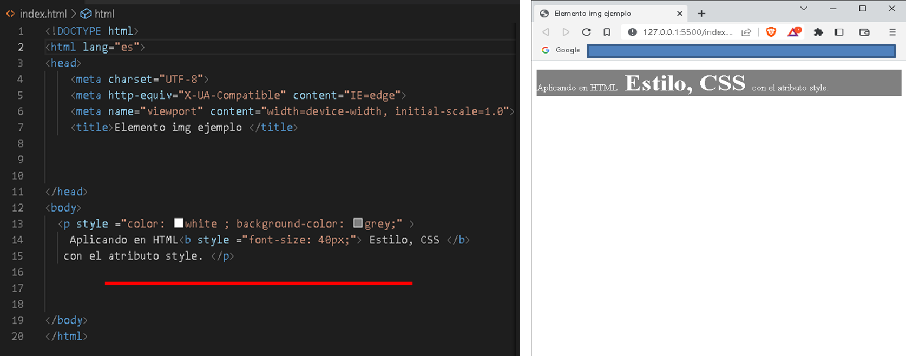Toggle the browser sidebar panel icon
Image resolution: width=906 pixels, height=356 pixels.
pos(839,32)
